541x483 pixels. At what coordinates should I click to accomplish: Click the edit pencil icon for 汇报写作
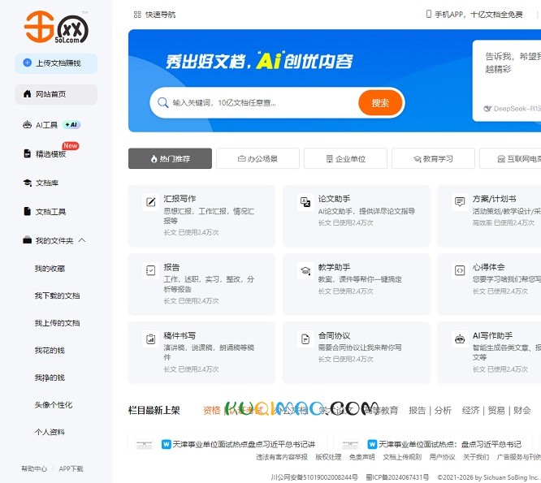point(151,201)
